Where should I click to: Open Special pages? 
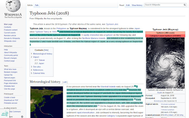[x=9, y=78]
